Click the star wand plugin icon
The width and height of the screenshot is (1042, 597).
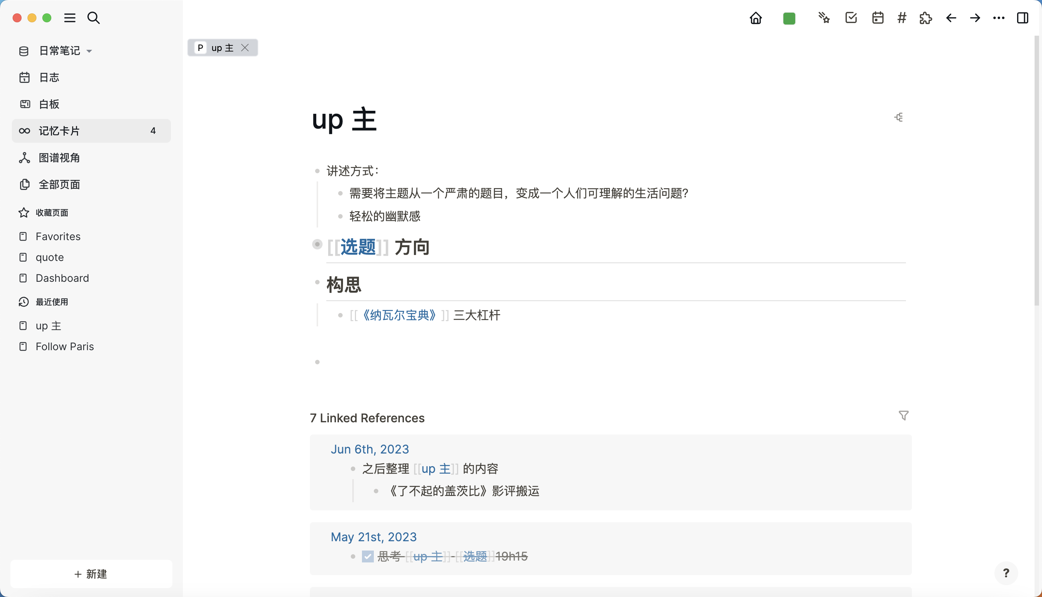pos(823,18)
